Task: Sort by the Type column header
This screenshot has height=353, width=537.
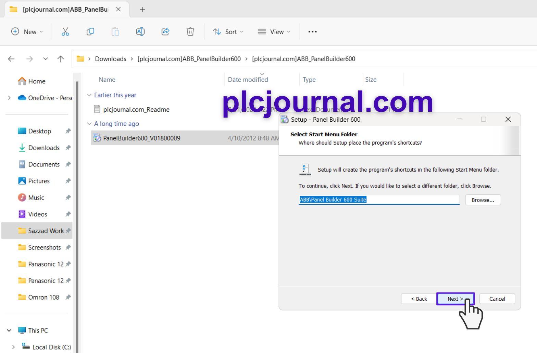Action: 309,80
